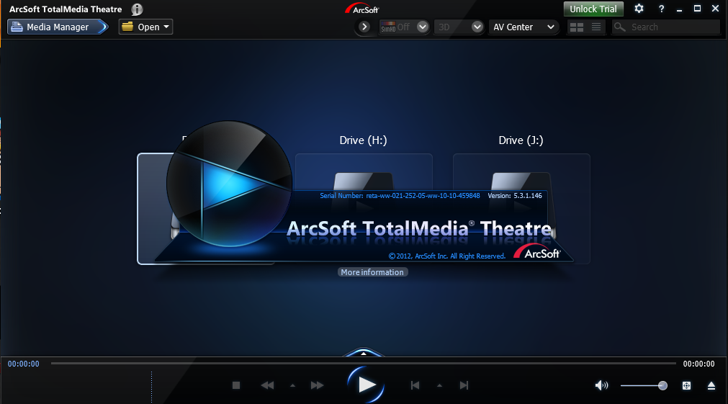Stop playback
Image resolution: width=728 pixels, height=404 pixels.
click(x=236, y=385)
